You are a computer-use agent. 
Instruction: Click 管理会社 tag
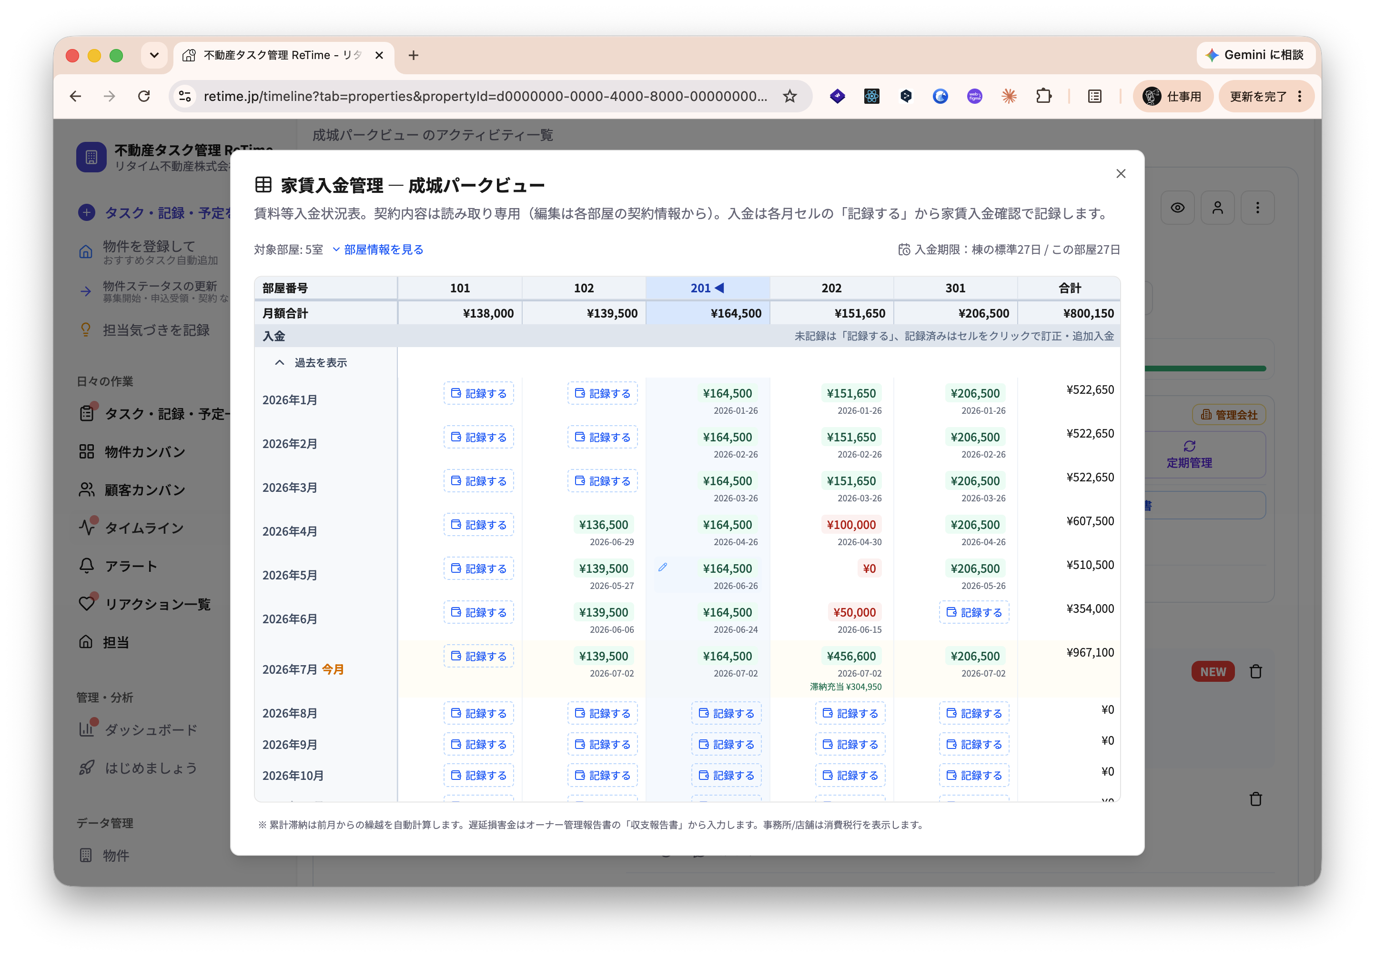tap(1229, 415)
